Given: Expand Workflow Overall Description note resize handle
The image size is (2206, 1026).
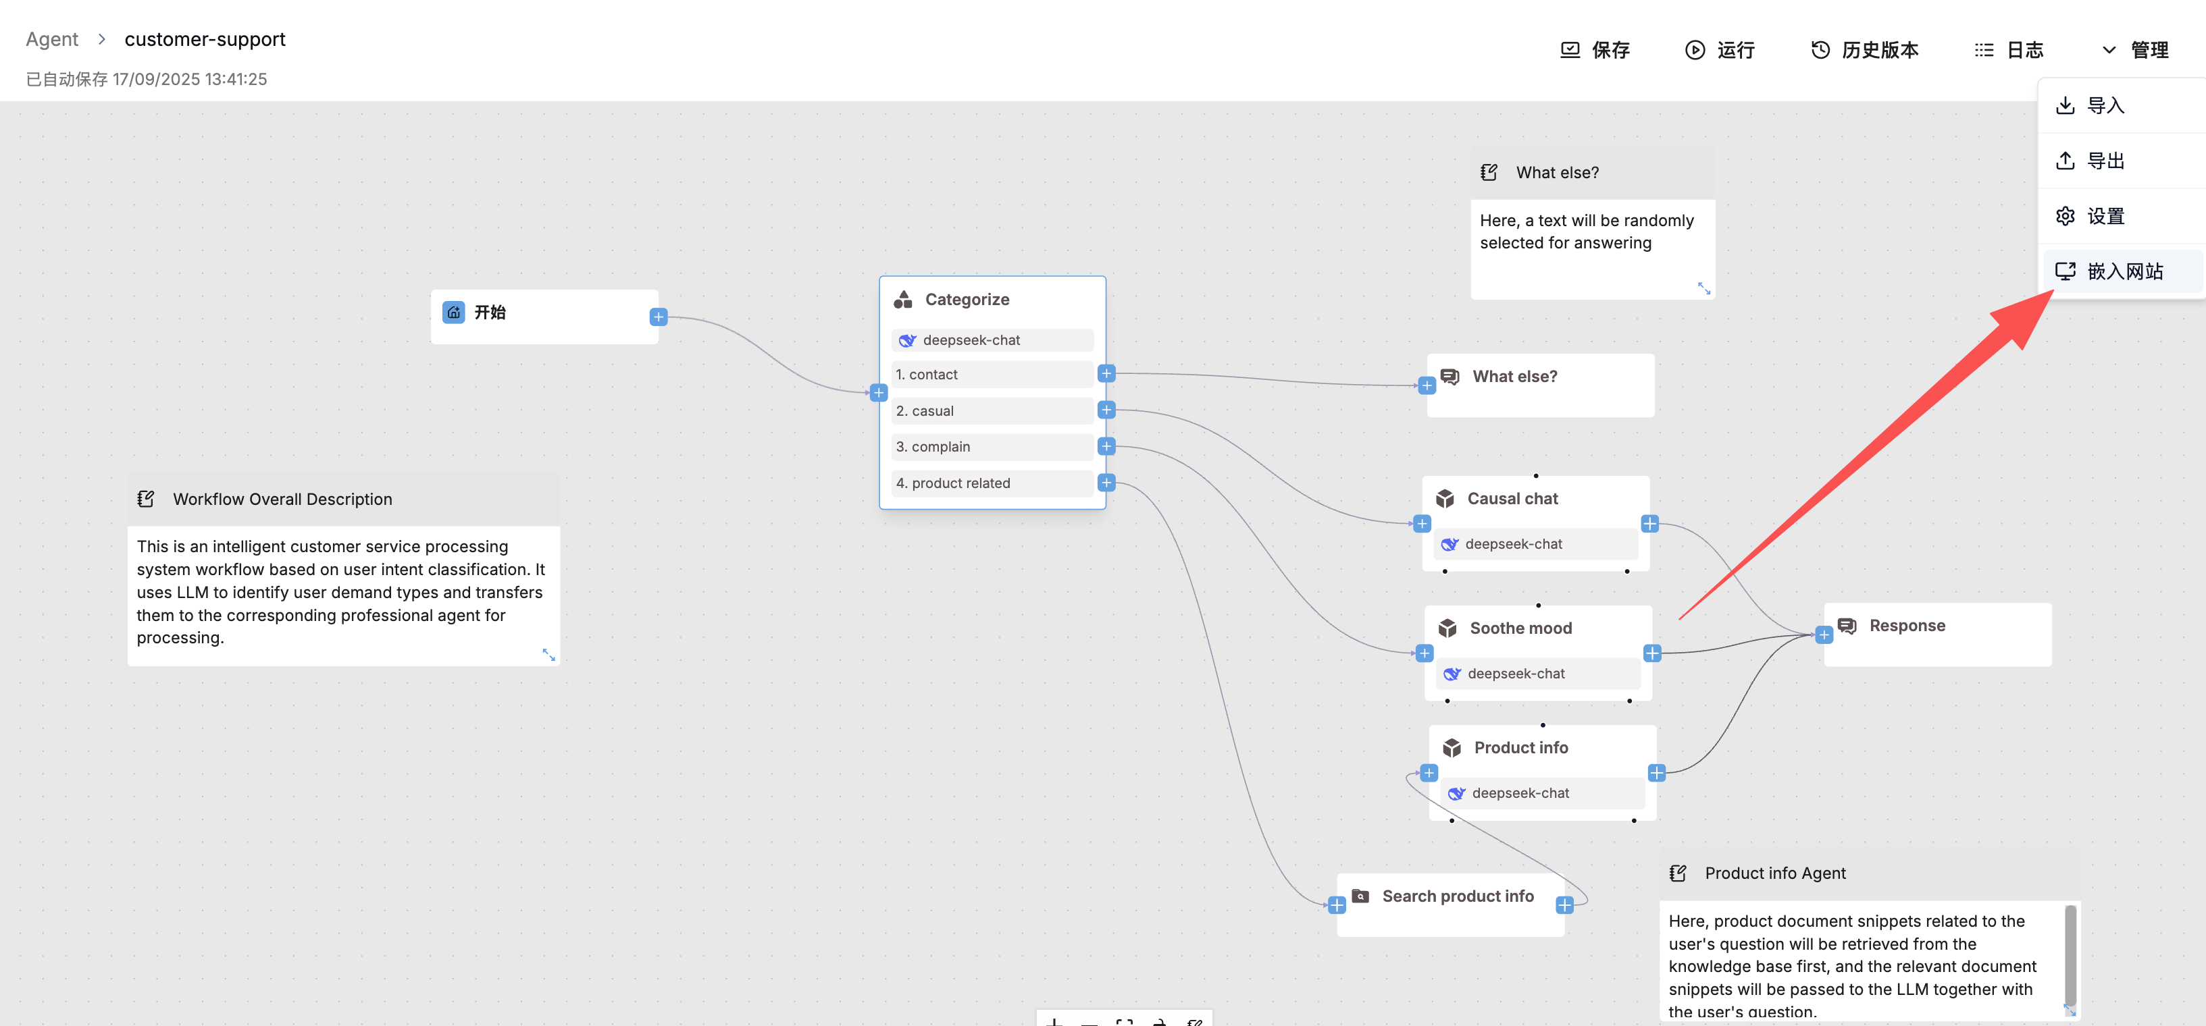Looking at the screenshot, I should point(549,655).
